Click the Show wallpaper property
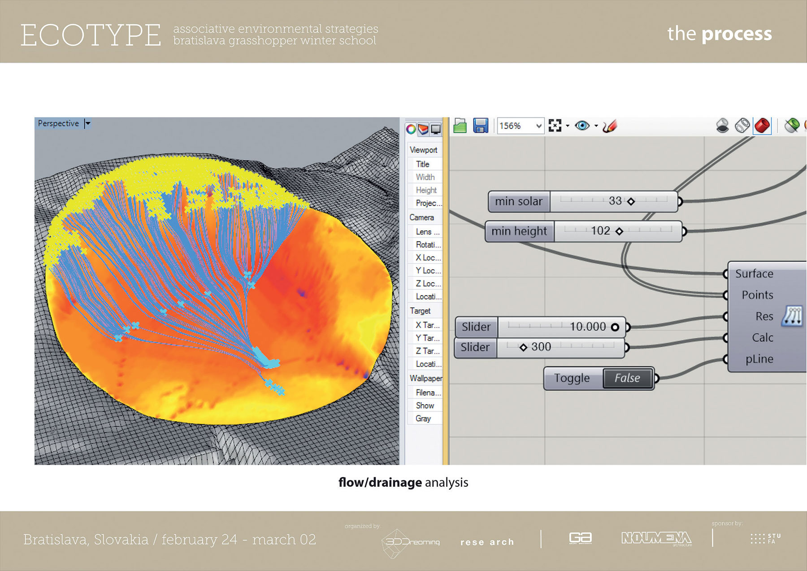Screen dimensions: 807x571 425,405
